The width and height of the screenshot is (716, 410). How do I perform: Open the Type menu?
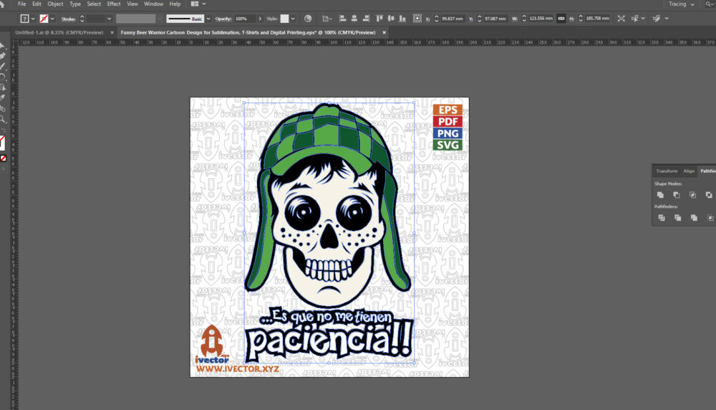tap(75, 4)
